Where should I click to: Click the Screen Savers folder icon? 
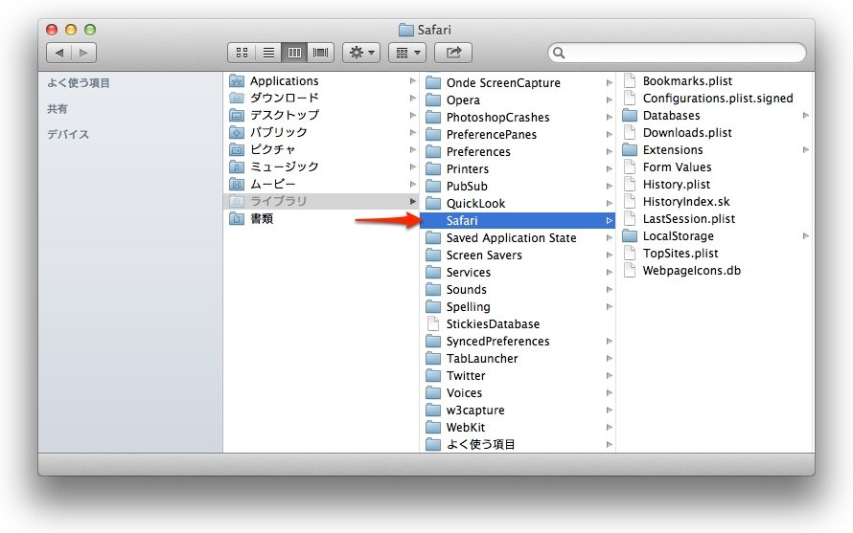click(x=433, y=255)
